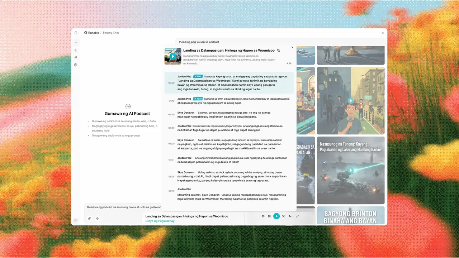Click player title 'Landing sa Dalampasigan' at bottom
459x258 pixels.
[x=187, y=216]
